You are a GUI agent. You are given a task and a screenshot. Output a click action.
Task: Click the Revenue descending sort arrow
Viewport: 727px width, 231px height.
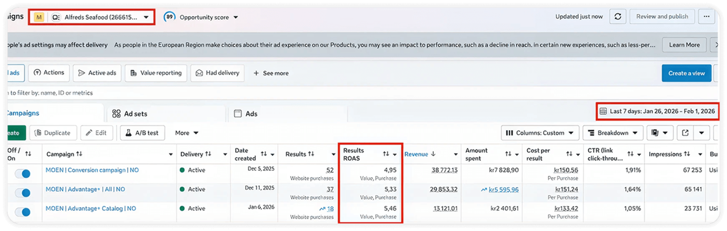[x=433, y=154]
